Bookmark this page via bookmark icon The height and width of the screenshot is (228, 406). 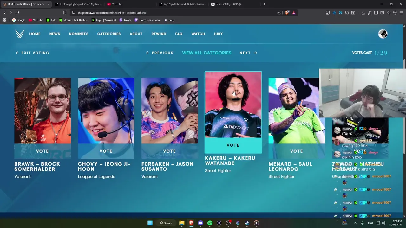[65, 13]
